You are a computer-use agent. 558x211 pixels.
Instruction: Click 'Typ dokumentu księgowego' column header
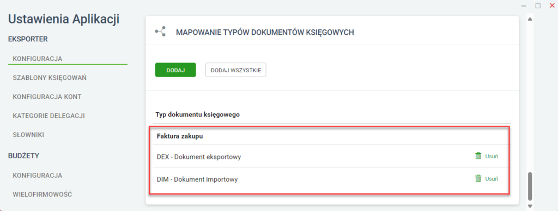[197, 115]
